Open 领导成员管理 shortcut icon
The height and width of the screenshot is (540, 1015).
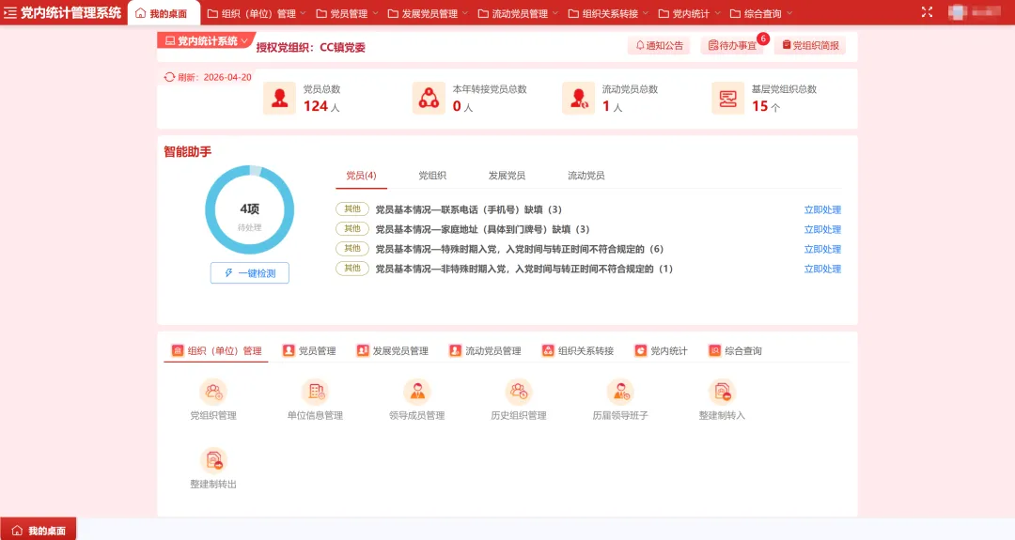coord(417,392)
